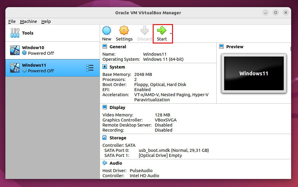Expand the Preview panel options
This screenshot has width=298, height=187.
(x=221, y=46)
